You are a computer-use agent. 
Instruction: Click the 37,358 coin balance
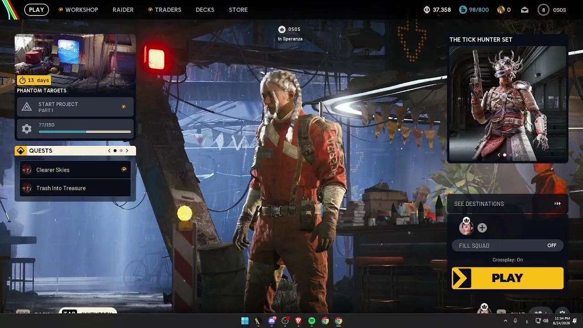[442, 10]
